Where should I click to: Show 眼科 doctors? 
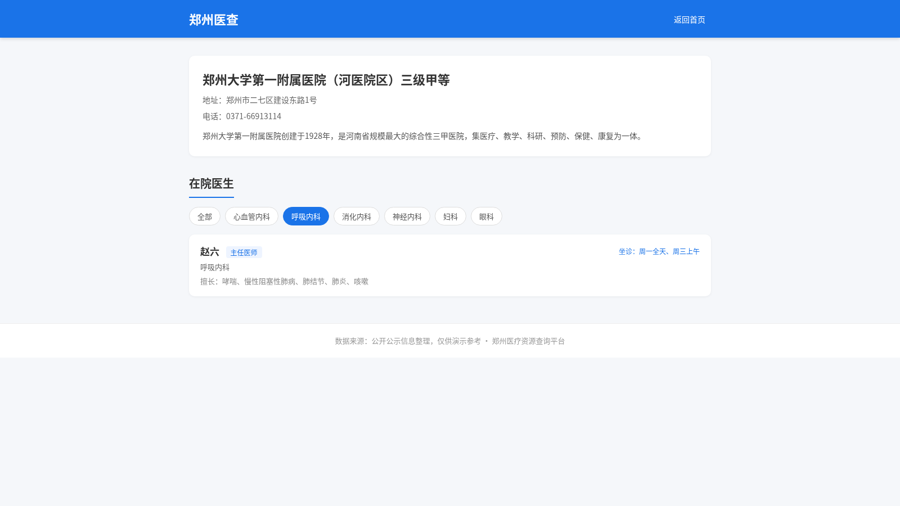pyautogui.click(x=487, y=216)
